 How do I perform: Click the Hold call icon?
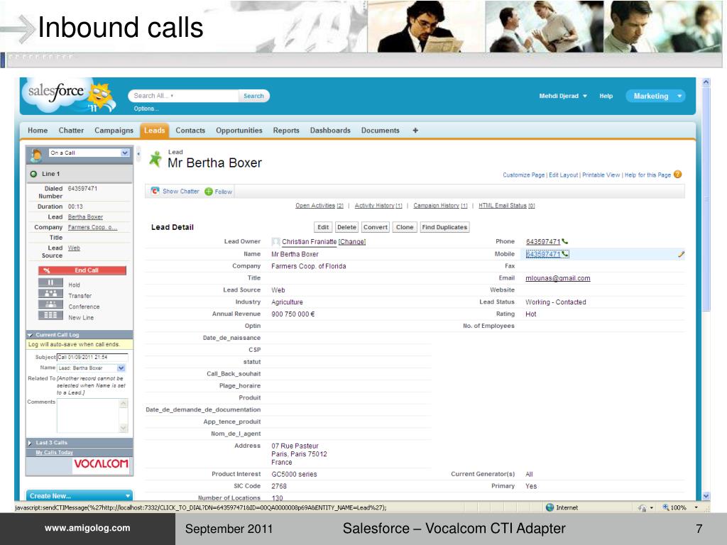click(50, 282)
